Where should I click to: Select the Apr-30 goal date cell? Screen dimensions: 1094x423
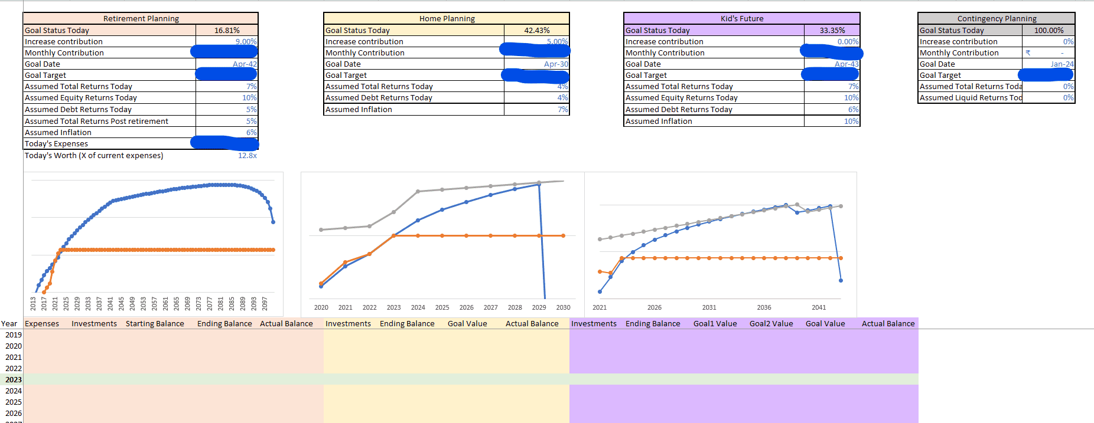pos(537,64)
